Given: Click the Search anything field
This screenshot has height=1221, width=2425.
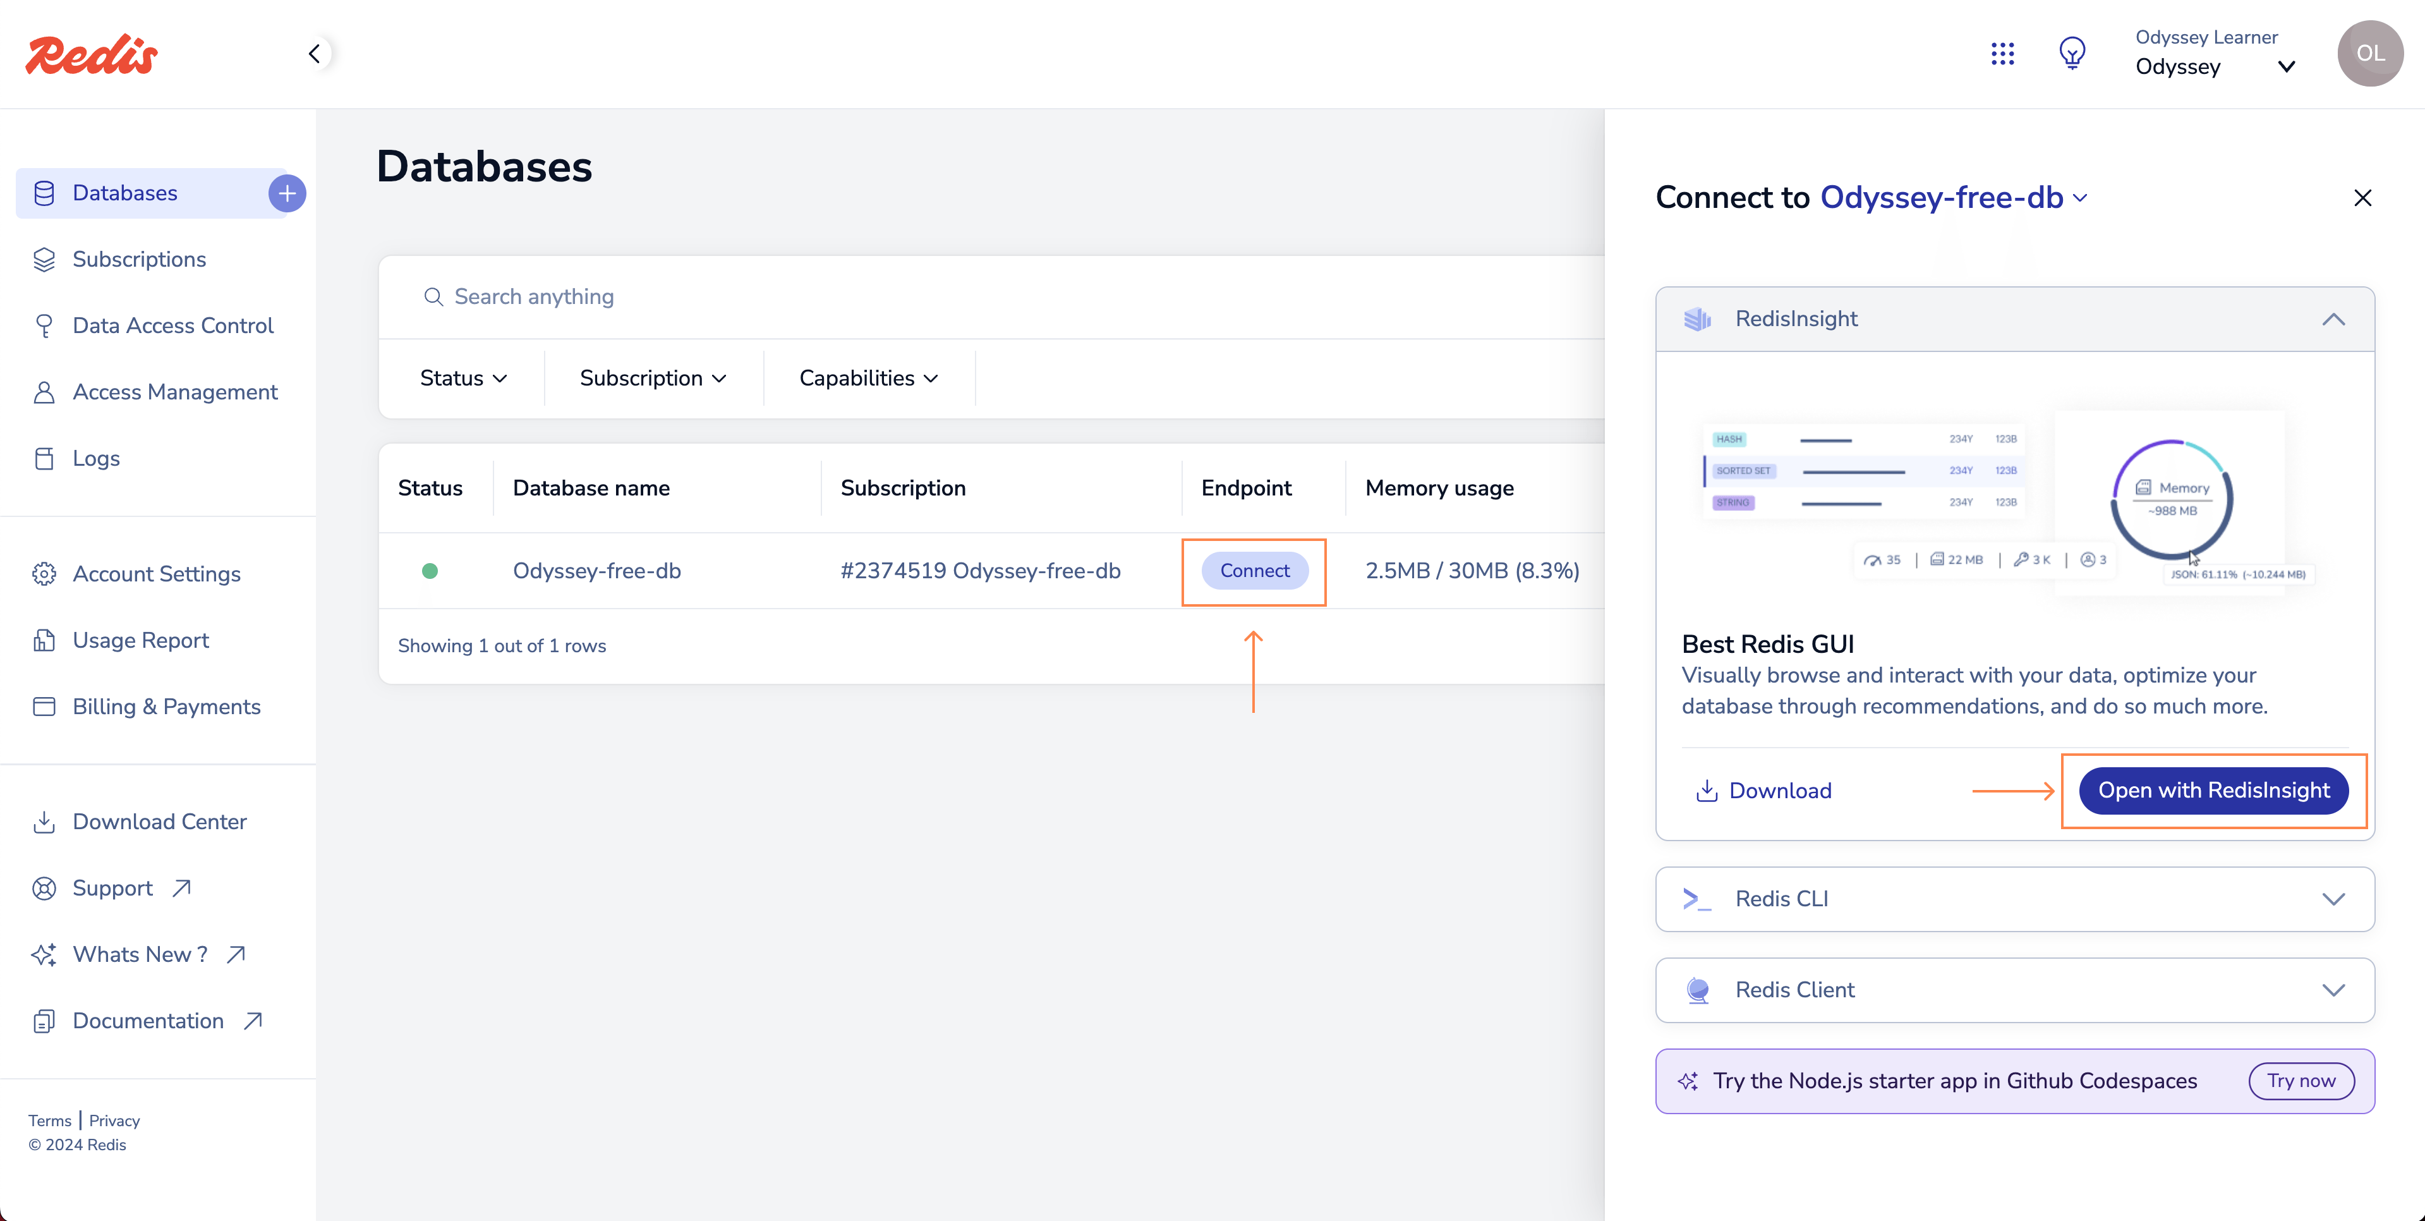Looking at the screenshot, I should tap(847, 296).
